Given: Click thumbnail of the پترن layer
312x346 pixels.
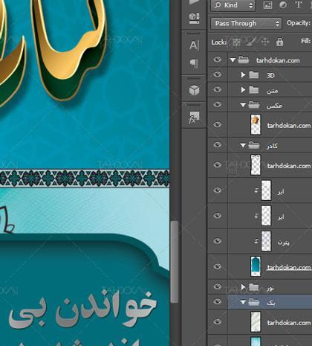Looking at the screenshot, I should tap(266, 241).
